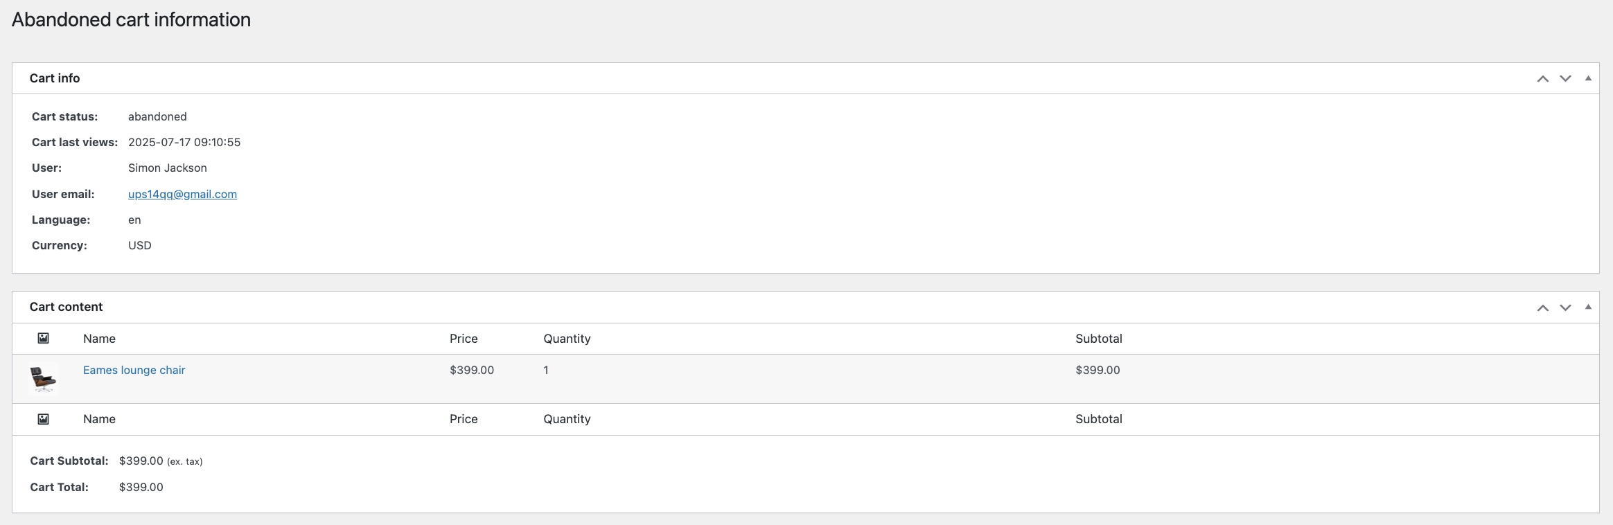Image resolution: width=1613 pixels, height=525 pixels.
Task: Collapse the Cart info panel
Action: pos(1588,78)
